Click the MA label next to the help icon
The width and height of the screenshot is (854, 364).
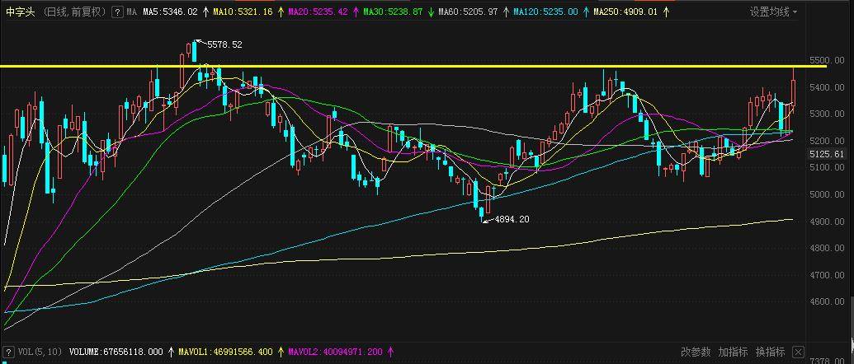(132, 12)
